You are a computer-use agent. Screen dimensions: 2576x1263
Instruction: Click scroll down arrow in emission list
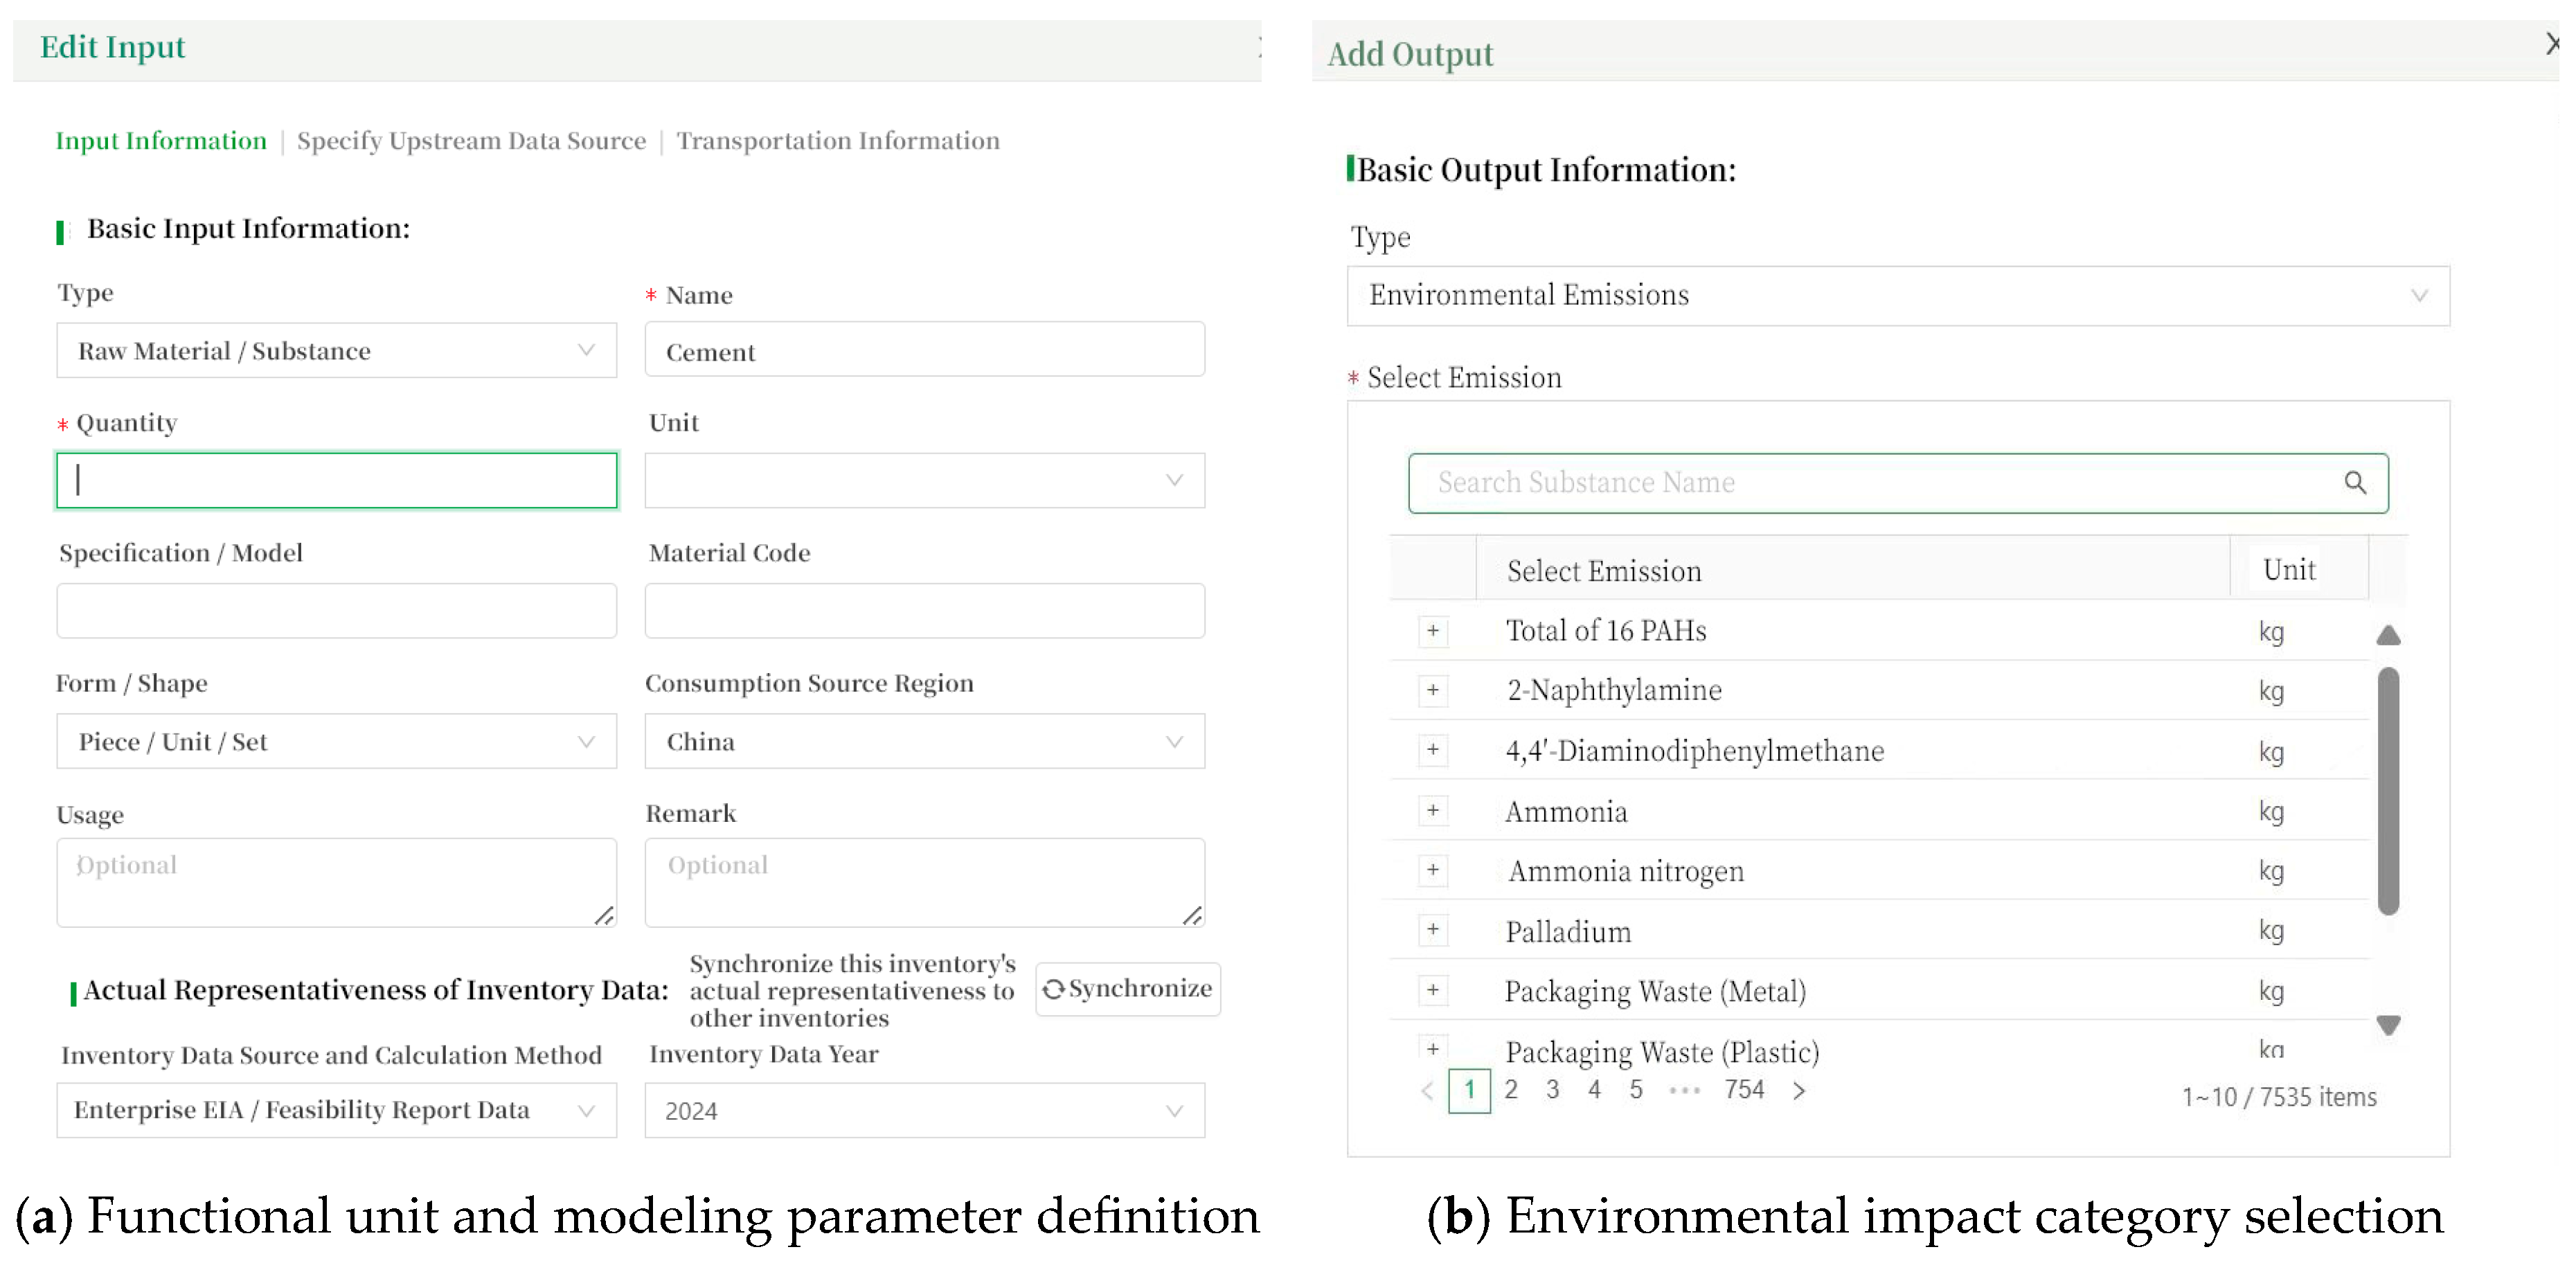coord(2388,1025)
